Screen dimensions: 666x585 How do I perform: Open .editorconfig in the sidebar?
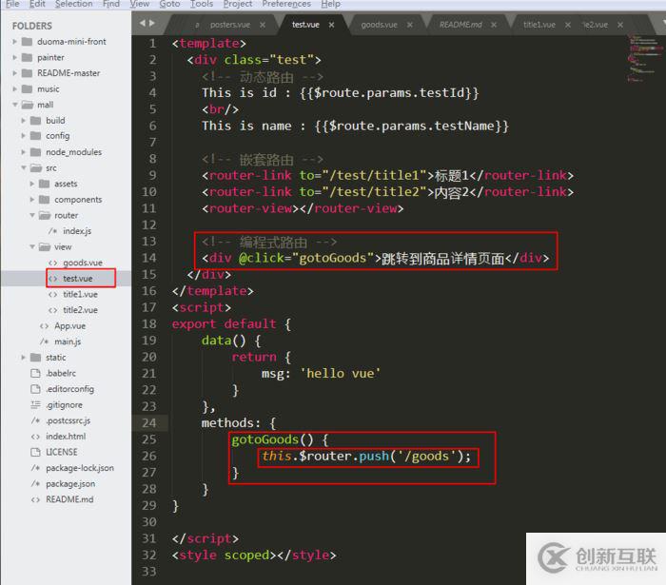point(70,389)
